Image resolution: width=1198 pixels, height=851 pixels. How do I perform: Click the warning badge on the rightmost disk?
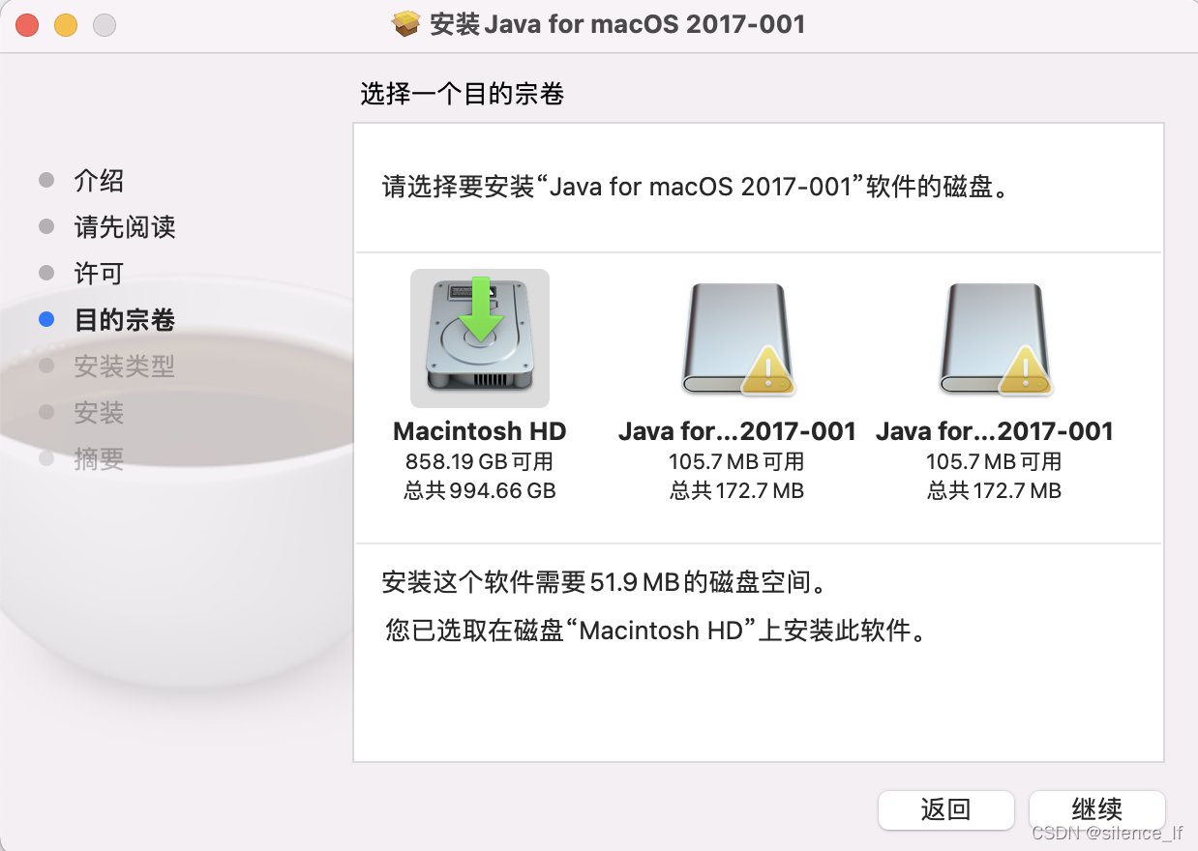point(1027,372)
